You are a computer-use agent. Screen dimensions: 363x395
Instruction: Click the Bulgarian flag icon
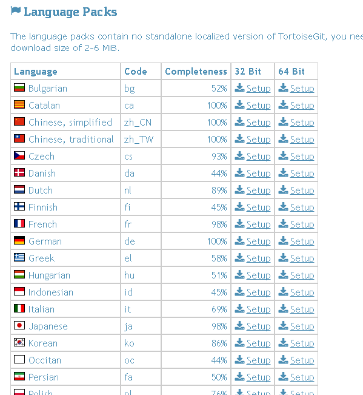click(19, 87)
